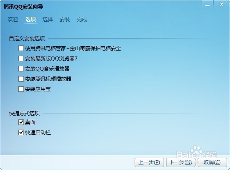Check the 安装应用宝 option

click(x=21, y=89)
